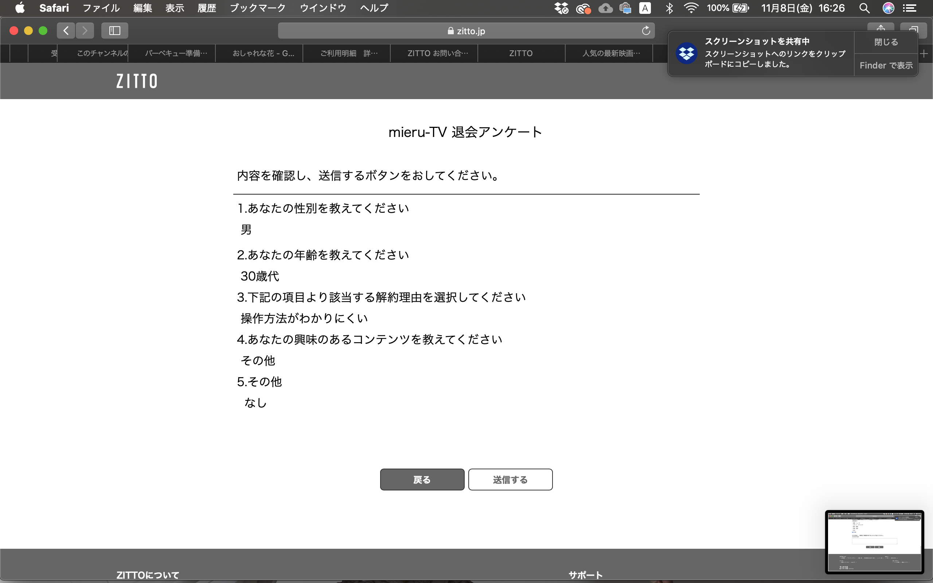Image resolution: width=933 pixels, height=583 pixels.
Task: Open the Dropbox menu bar icon
Action: tap(561, 8)
